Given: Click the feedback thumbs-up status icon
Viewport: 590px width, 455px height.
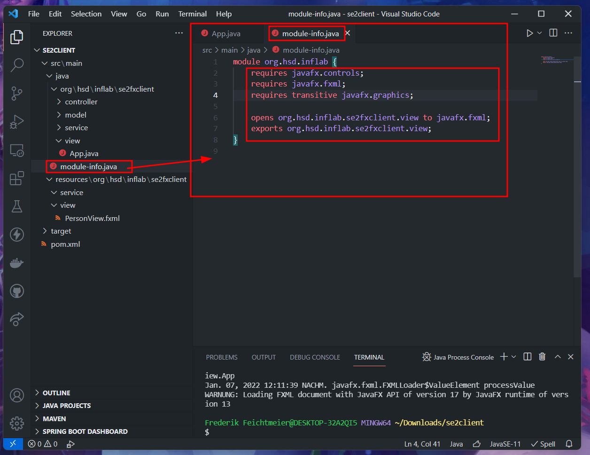Looking at the screenshot, I should [x=477, y=444].
